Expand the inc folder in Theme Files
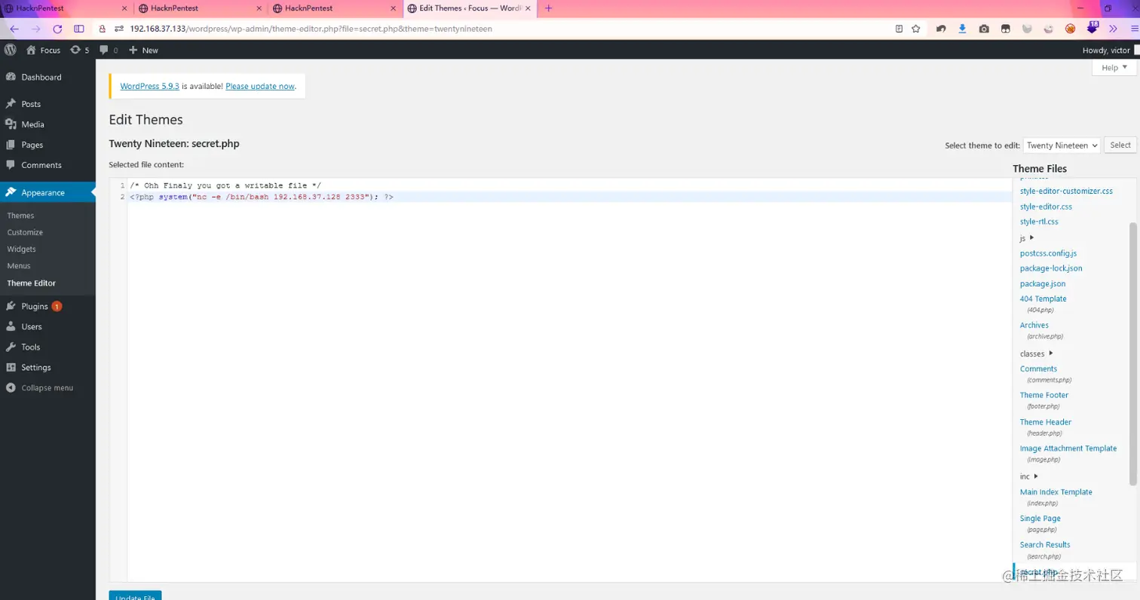The width and height of the screenshot is (1140, 600). [x=1029, y=476]
